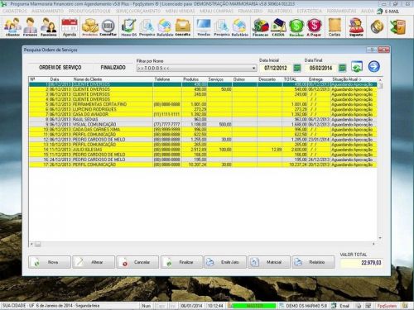Click the ORDEM DE SERVIÇO label button
Viewport: 414px width, 310px height.
coord(60,68)
